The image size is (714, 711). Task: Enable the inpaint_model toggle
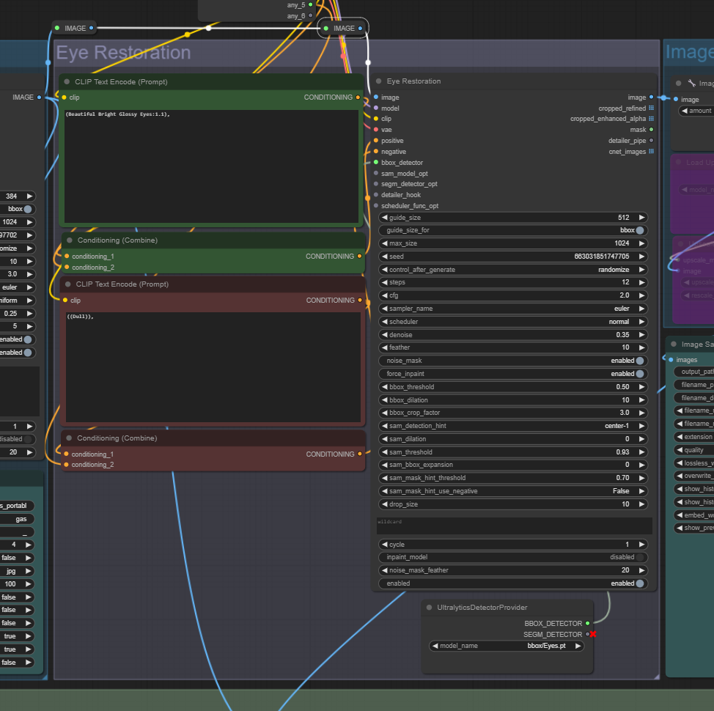tap(639, 557)
